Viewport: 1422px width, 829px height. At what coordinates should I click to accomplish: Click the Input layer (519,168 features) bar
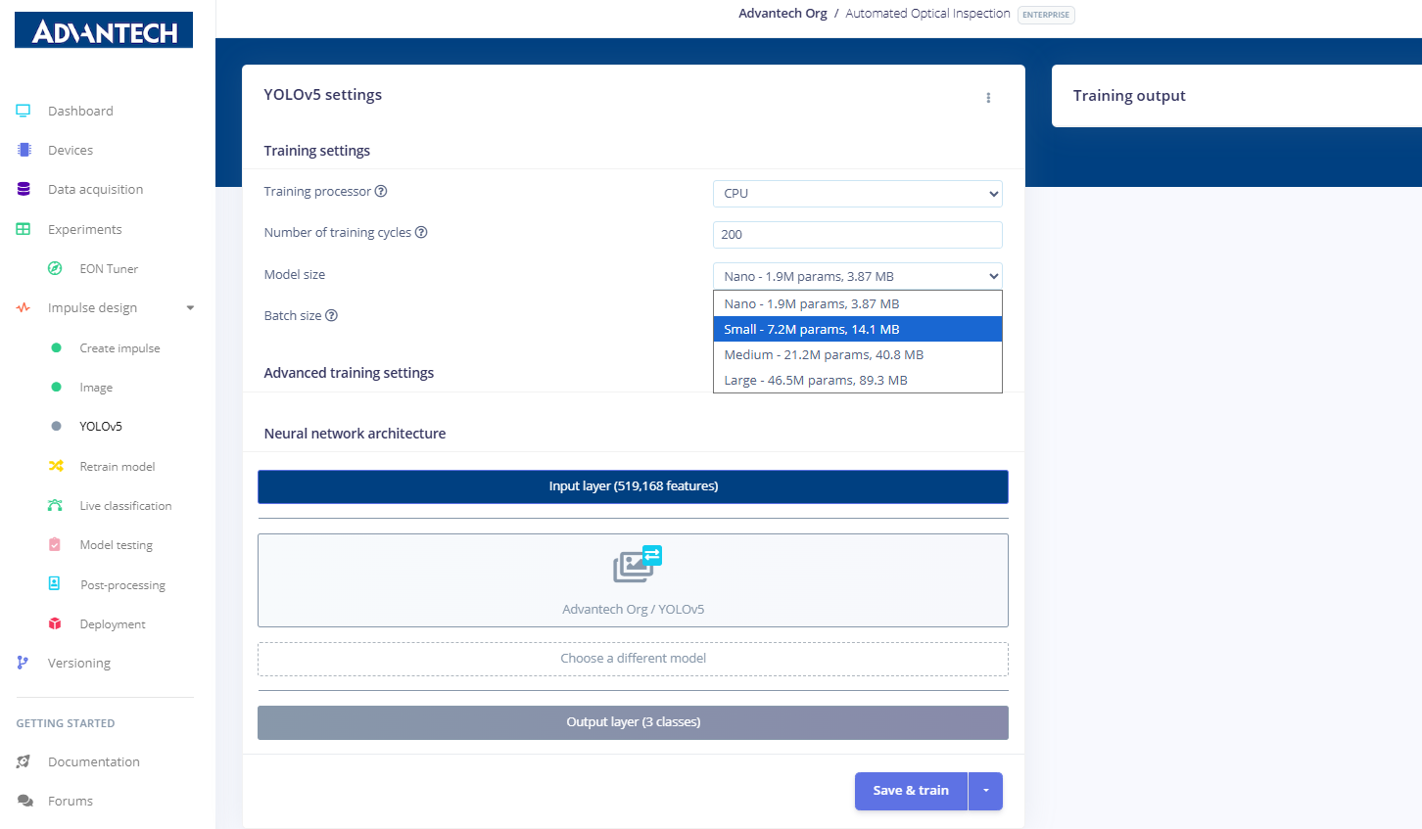pyautogui.click(x=633, y=486)
